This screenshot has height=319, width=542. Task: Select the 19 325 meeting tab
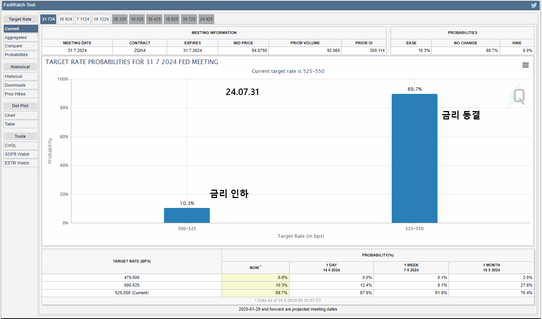pyautogui.click(x=137, y=19)
